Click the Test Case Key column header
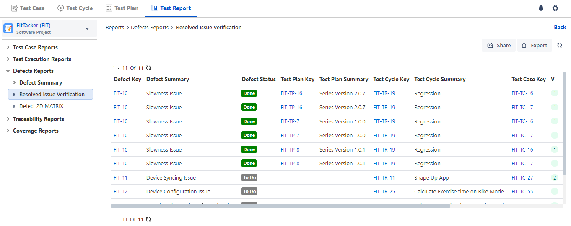 click(x=529, y=79)
